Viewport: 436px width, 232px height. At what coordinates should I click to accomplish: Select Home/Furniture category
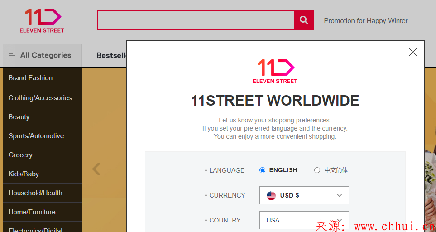42,212
